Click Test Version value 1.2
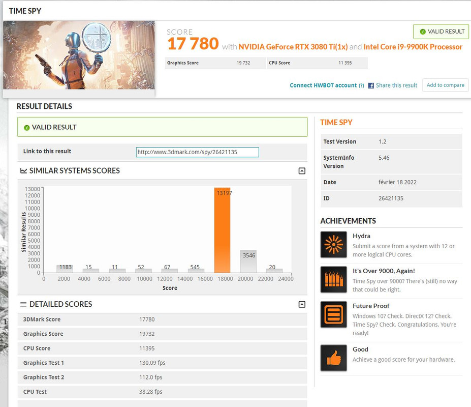 point(383,141)
